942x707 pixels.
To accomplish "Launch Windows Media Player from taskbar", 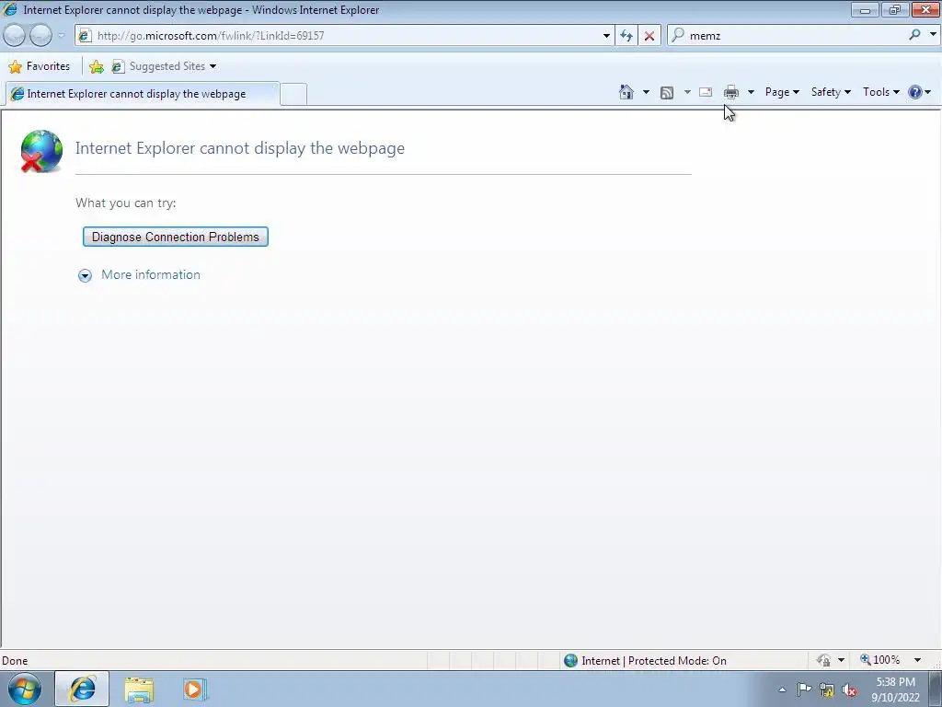I will (195, 690).
